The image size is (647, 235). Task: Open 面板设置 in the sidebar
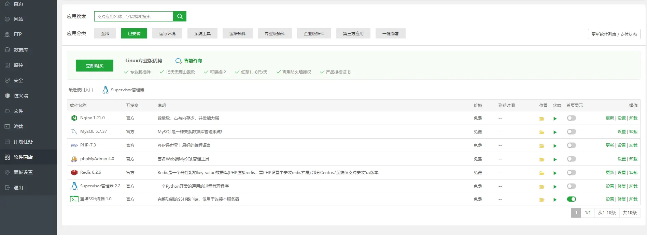tap(28, 172)
